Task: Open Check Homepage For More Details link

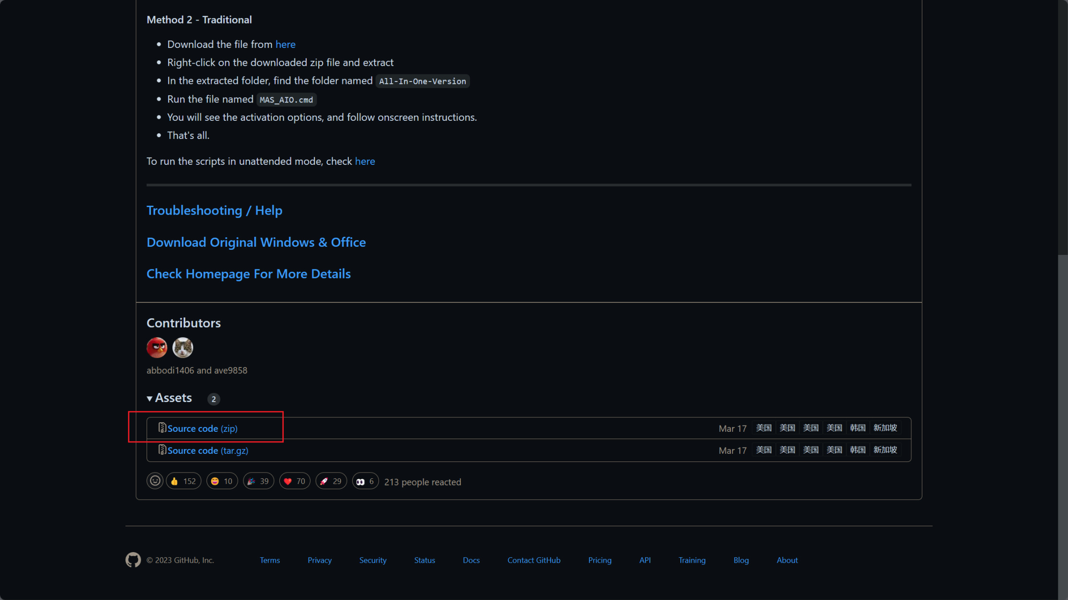Action: pyautogui.click(x=248, y=274)
